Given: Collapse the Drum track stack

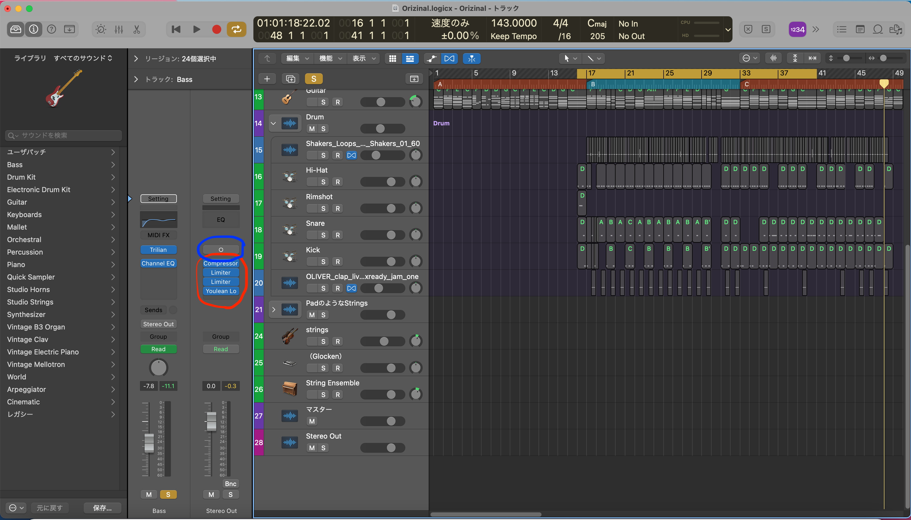Looking at the screenshot, I should [273, 123].
